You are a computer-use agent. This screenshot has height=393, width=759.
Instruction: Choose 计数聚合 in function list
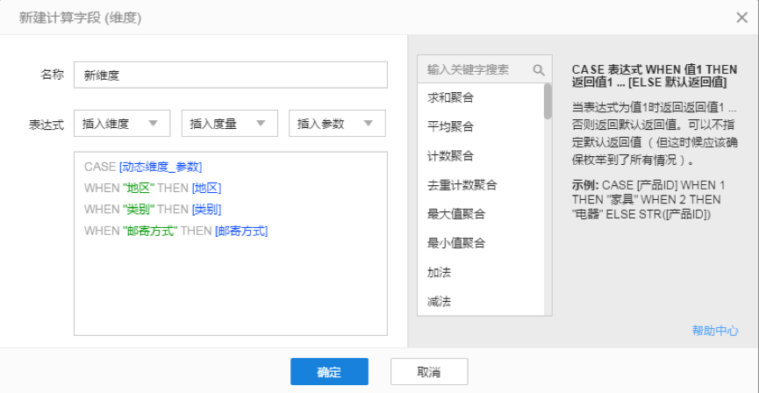[450, 155]
